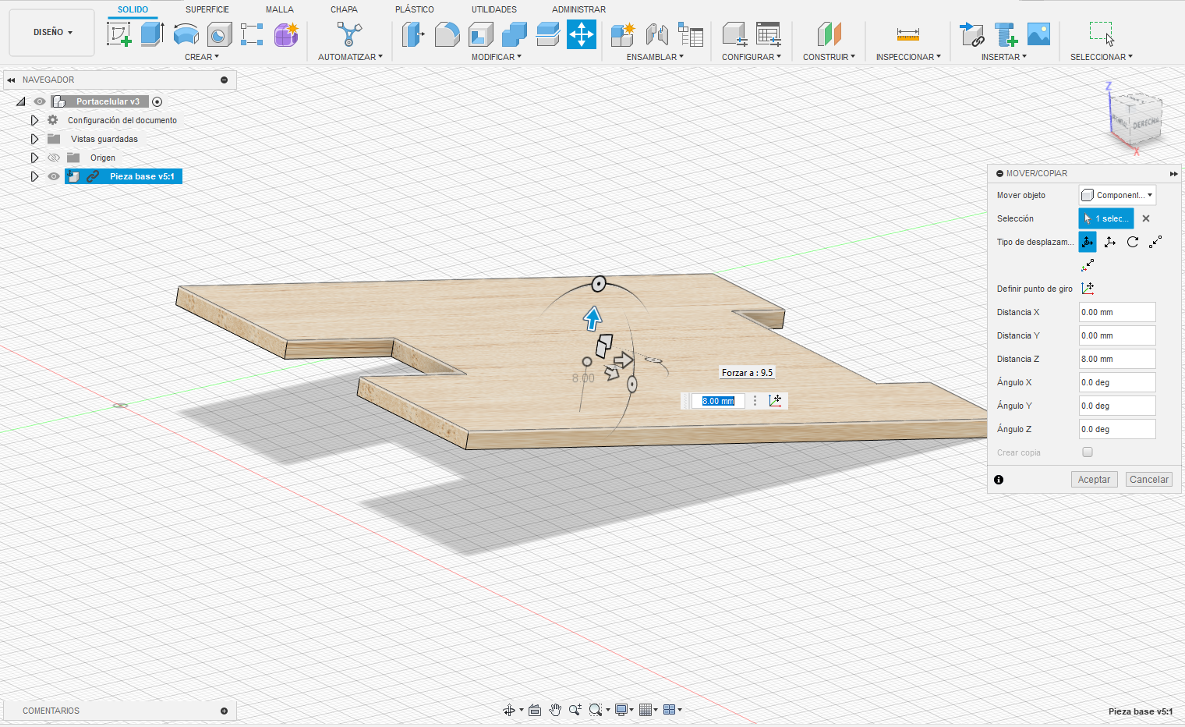Screen dimensions: 1185x727
Task: Select the Joint tool
Action: 656,34
